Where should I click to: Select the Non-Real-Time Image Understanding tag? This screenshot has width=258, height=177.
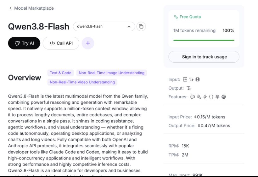point(112,73)
